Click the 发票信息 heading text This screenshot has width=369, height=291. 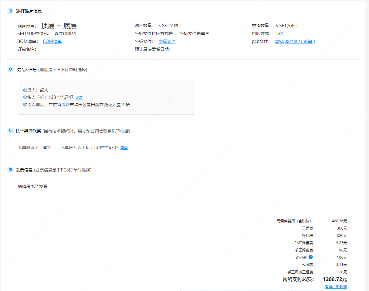pyautogui.click(x=24, y=170)
